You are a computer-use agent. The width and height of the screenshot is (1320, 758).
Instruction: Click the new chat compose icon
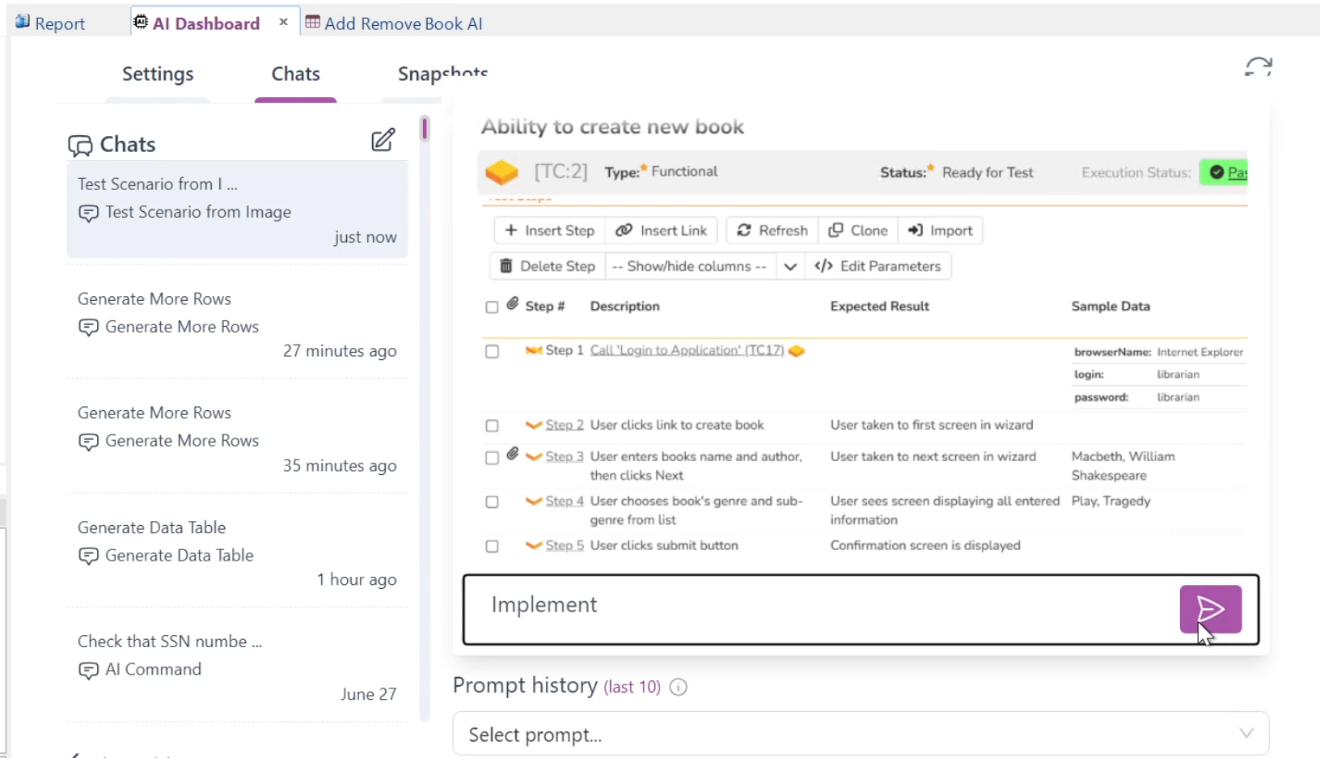383,141
